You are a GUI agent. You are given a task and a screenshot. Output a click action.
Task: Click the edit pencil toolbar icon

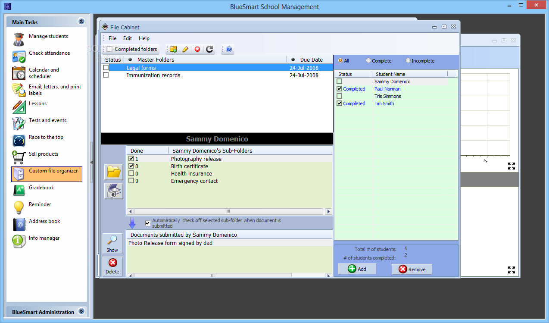[x=185, y=49]
